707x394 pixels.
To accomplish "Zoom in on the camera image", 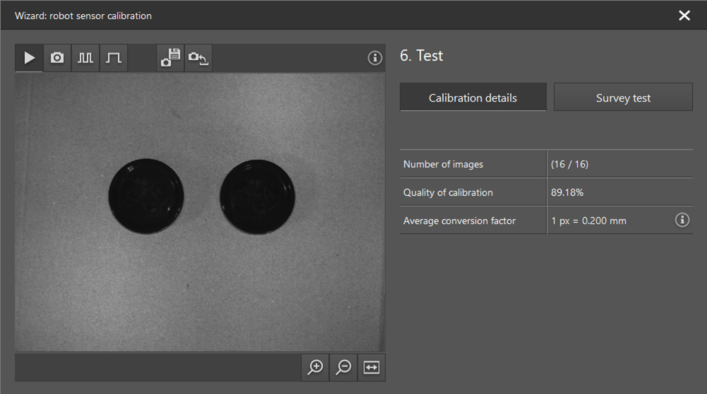I will (315, 367).
